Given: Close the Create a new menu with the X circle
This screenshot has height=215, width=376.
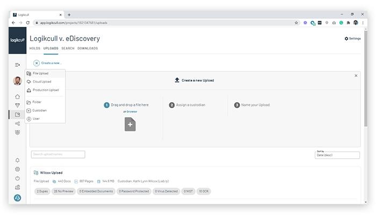Looking at the screenshot, I should point(37,63).
